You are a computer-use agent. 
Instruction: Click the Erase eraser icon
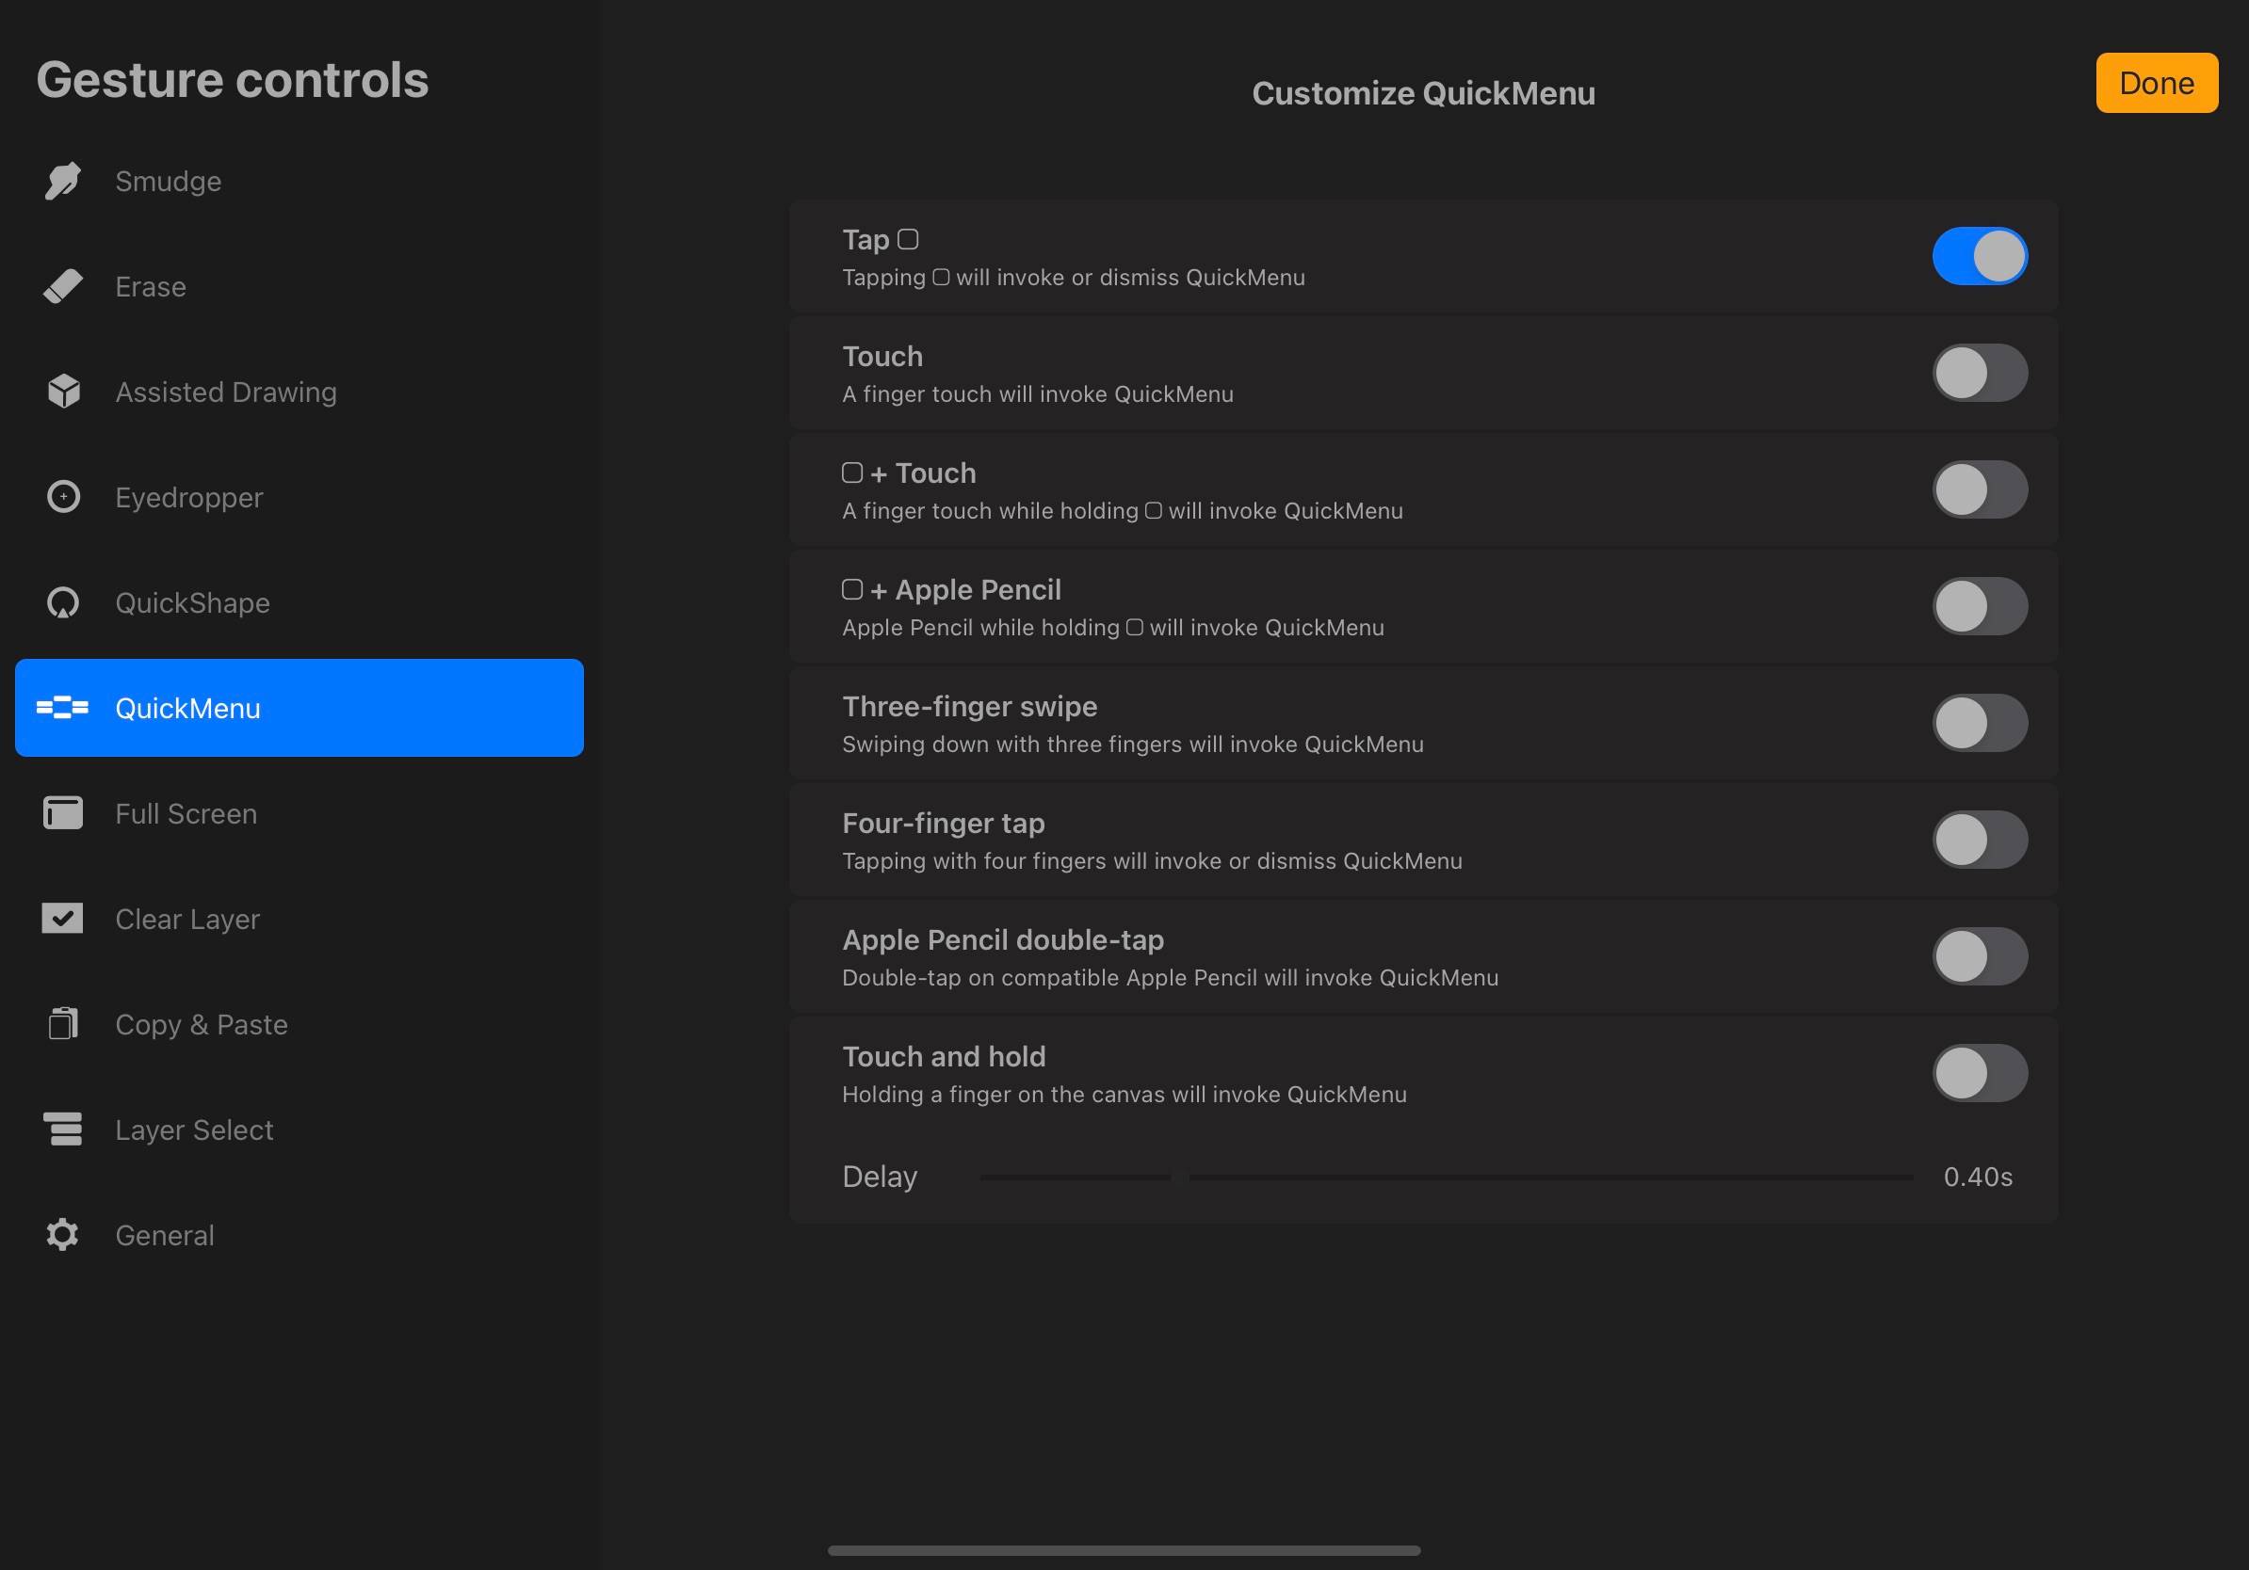coord(63,287)
